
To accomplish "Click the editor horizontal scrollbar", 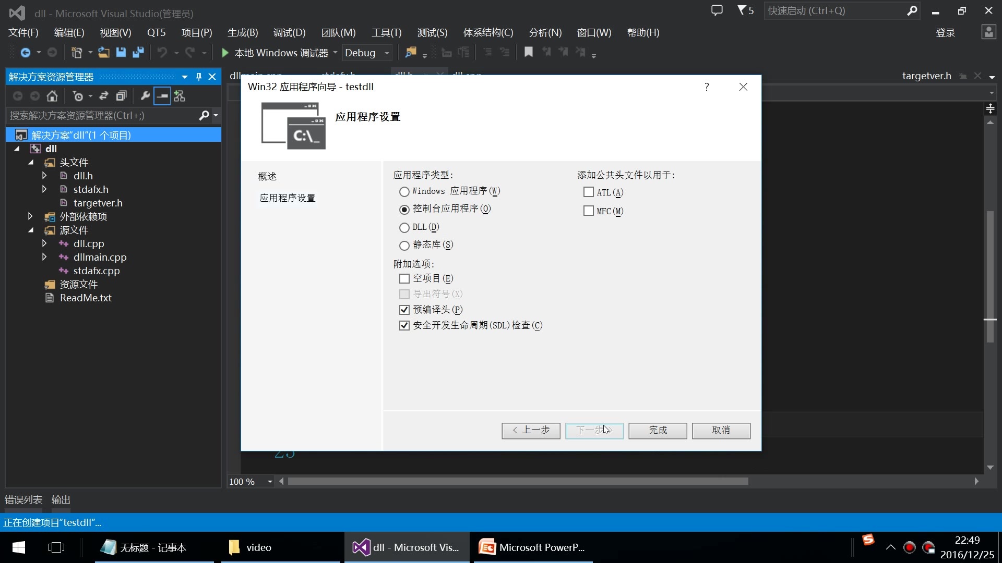I will 518,481.
